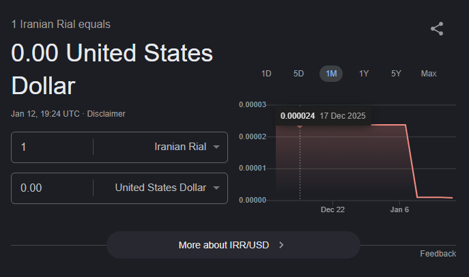Click the share icon
Viewport: 469px width, 277px height.
pyautogui.click(x=437, y=29)
